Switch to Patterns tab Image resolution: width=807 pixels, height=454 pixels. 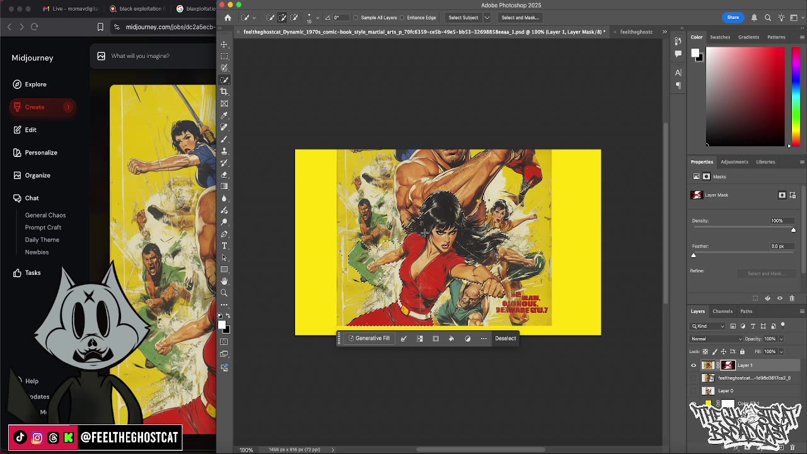[x=776, y=37]
